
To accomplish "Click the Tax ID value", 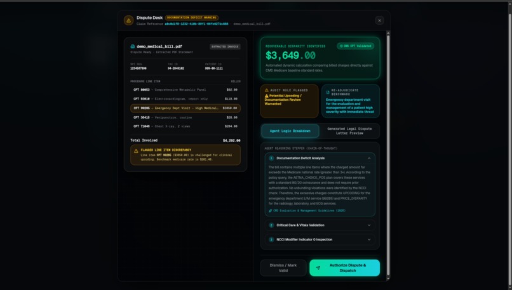I will coord(176,69).
